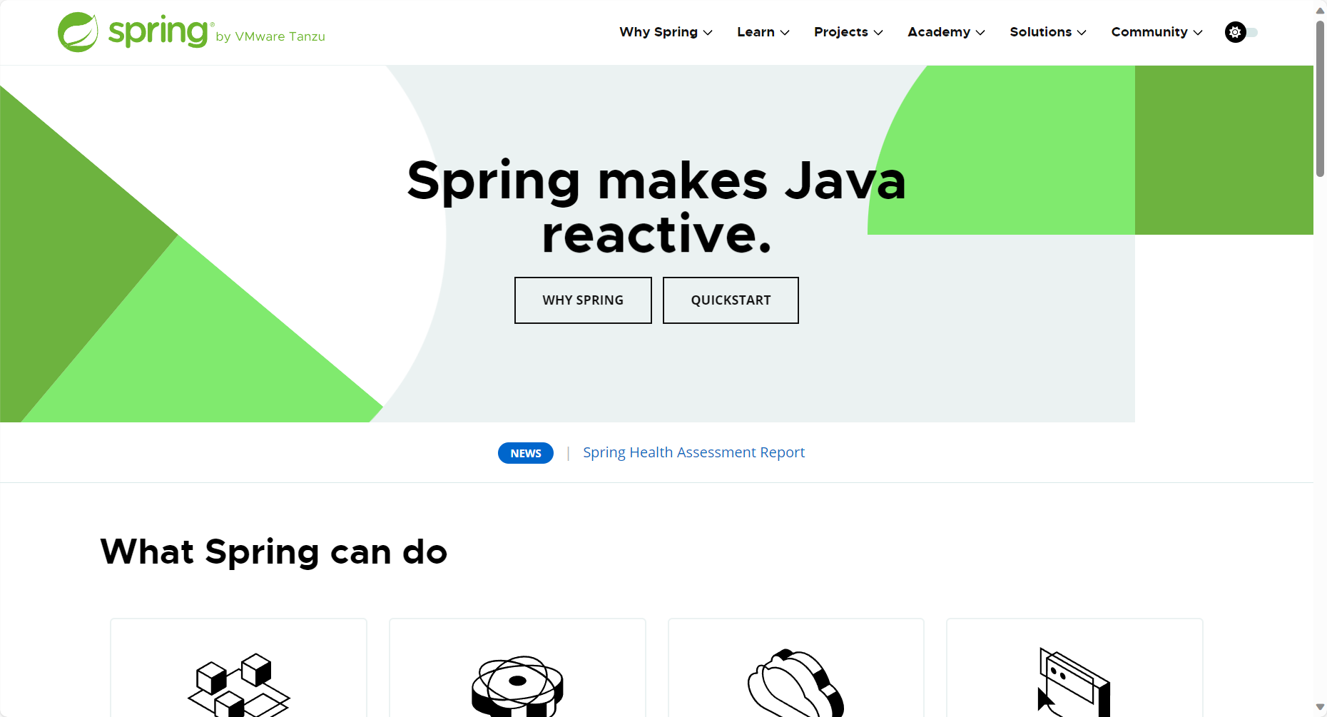Open the Projects menu
The height and width of the screenshot is (717, 1327).
coord(848,32)
